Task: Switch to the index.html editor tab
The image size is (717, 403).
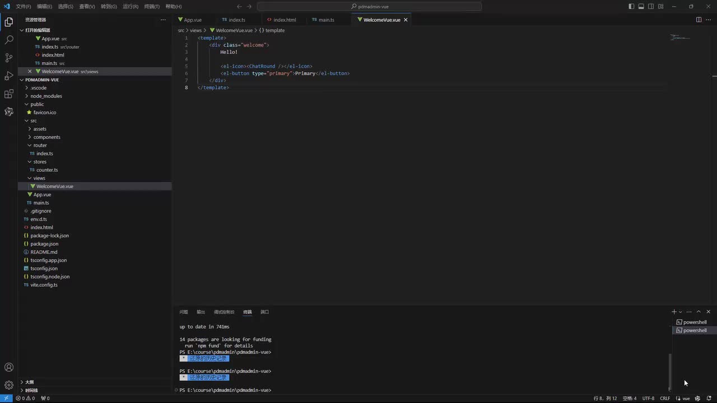Action: (x=285, y=20)
